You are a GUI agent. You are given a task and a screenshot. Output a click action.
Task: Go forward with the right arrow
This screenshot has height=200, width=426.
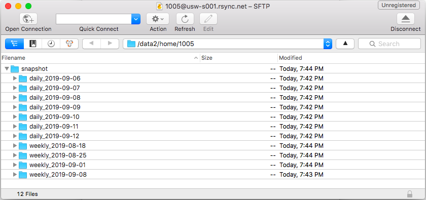click(110, 44)
